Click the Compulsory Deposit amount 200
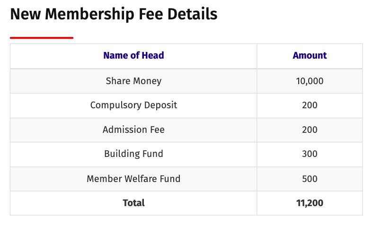Viewport: 381px width, 234px height. [310, 105]
